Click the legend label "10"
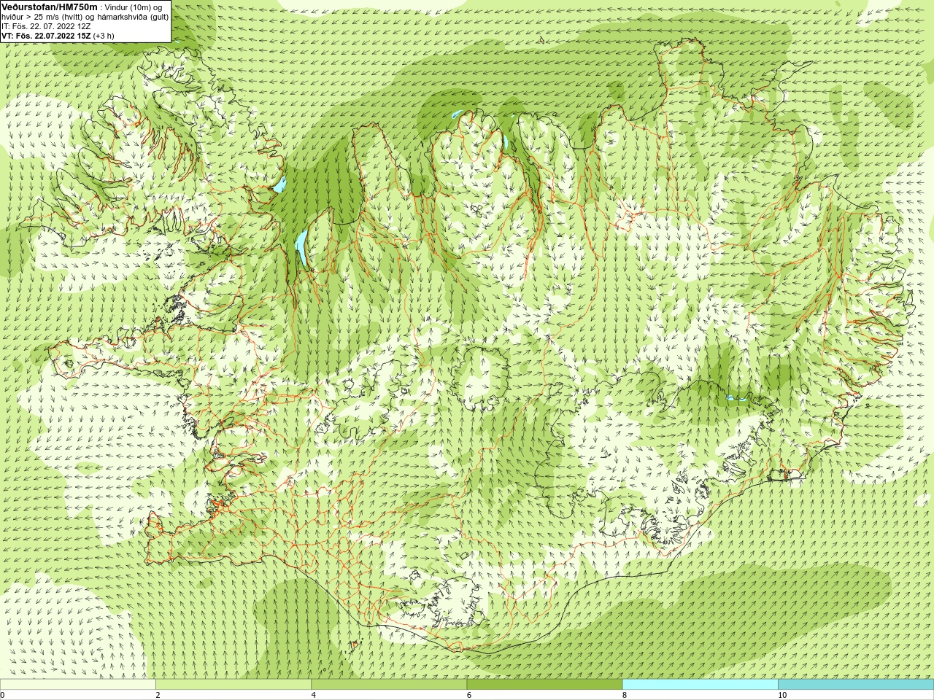Screen dimensions: 934x700 pos(782,695)
